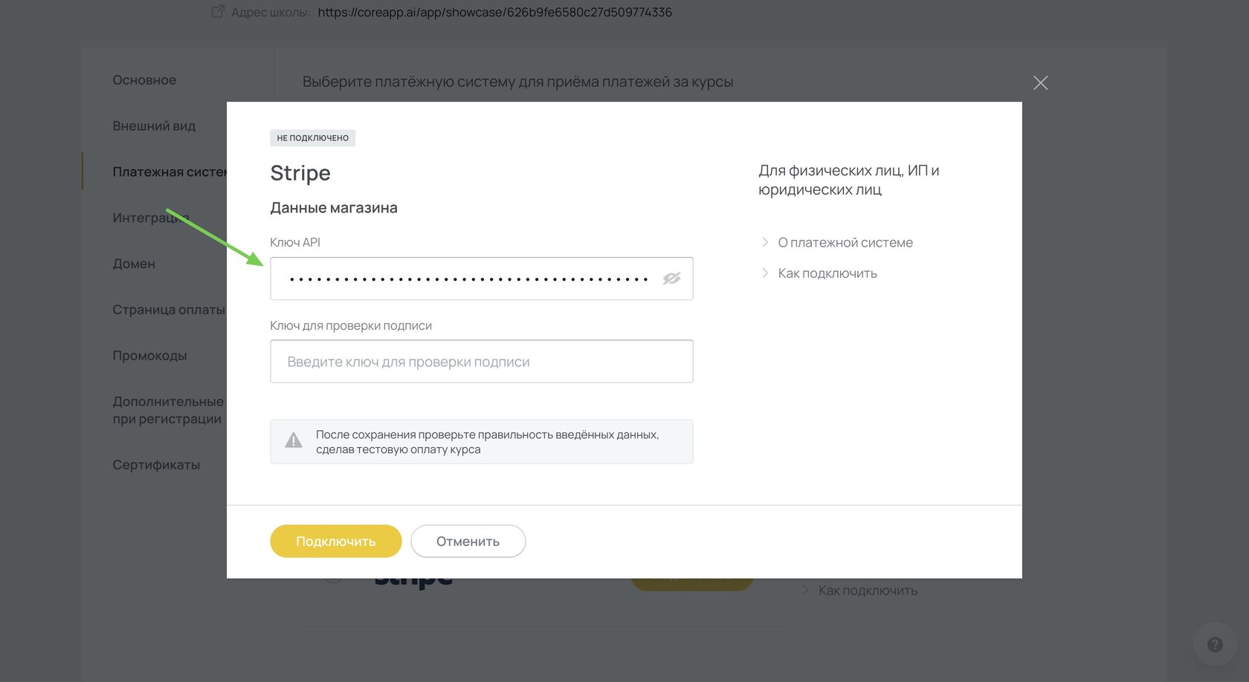Image resolution: width=1249 pixels, height=682 pixels.
Task: Open 'Основное' settings section
Action: pyautogui.click(x=144, y=80)
